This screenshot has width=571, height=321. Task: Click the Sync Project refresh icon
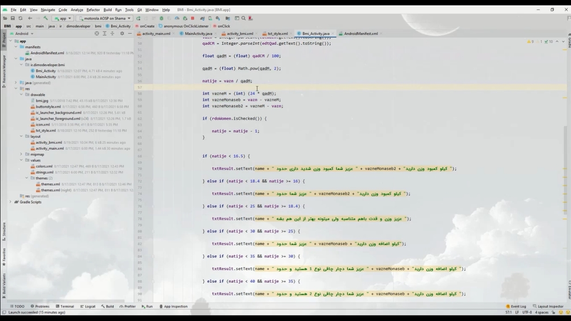[20, 18]
